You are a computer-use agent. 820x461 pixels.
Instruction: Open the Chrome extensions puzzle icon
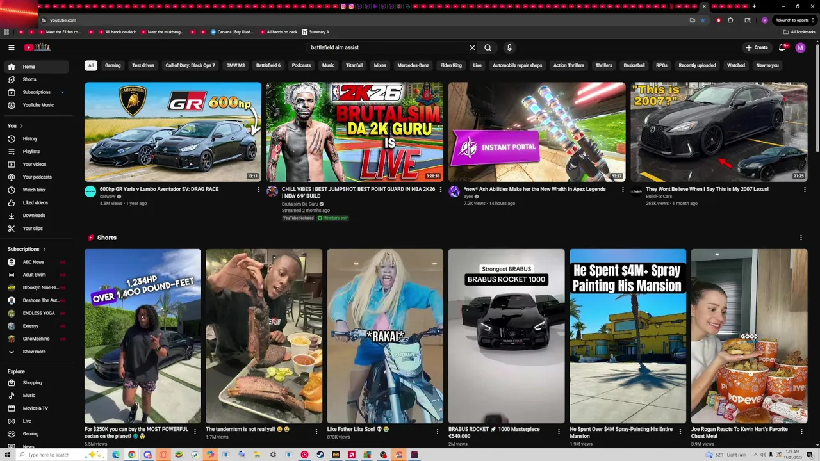pyautogui.click(x=730, y=20)
